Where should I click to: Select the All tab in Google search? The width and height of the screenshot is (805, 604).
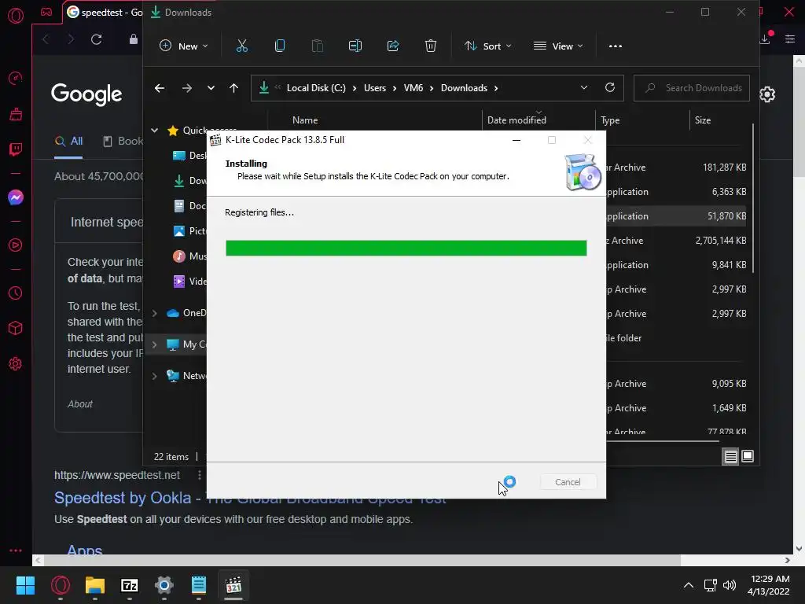coord(69,142)
